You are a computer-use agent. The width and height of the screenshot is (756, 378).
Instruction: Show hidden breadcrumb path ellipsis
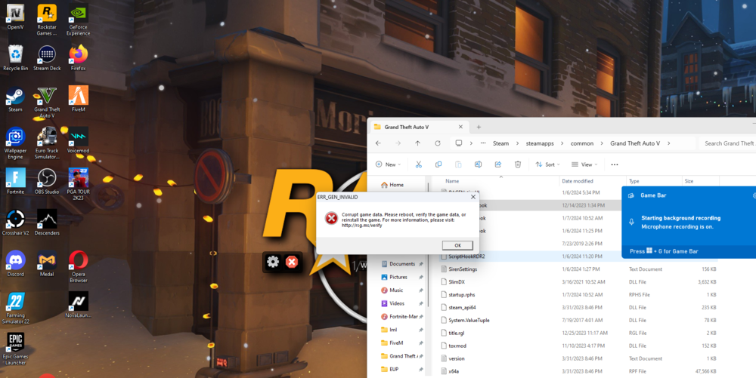483,143
